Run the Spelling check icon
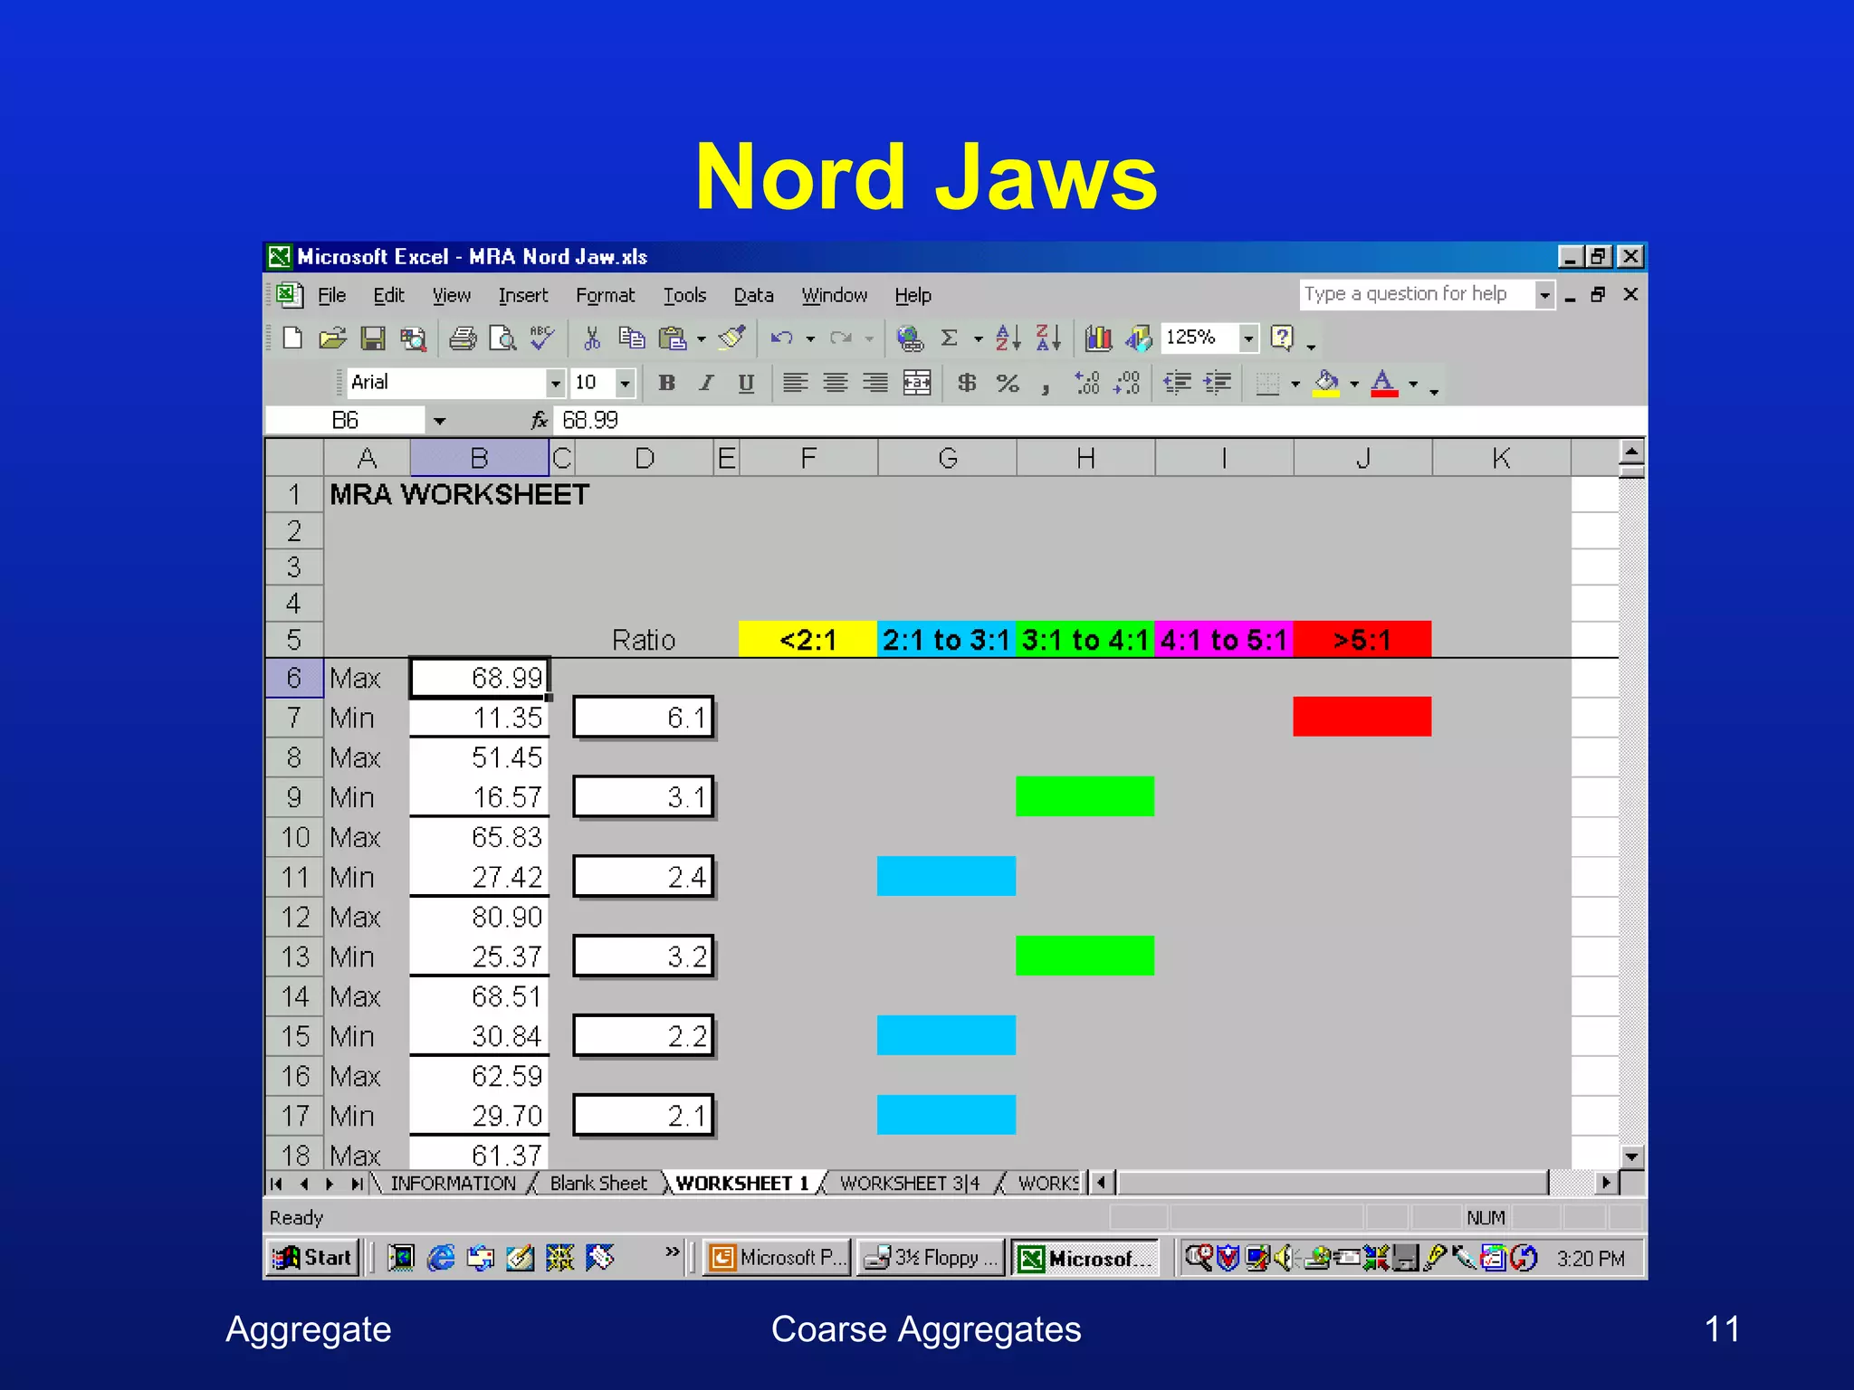 542,338
